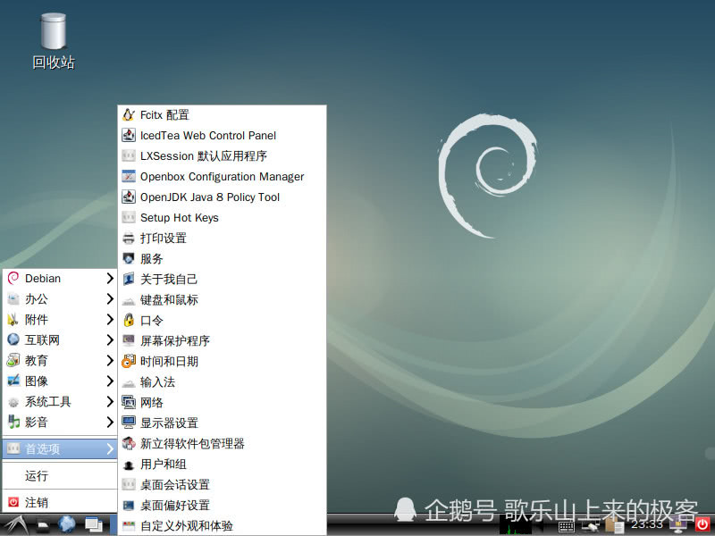The width and height of the screenshot is (715, 536).
Task: Click the 23:33 clock in the taskbar
Action: click(646, 524)
